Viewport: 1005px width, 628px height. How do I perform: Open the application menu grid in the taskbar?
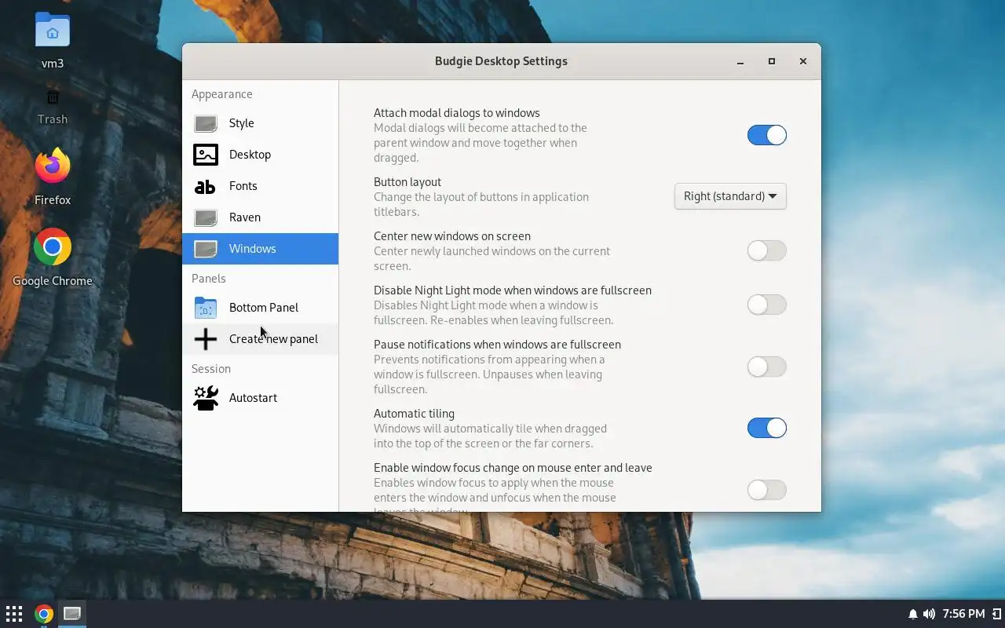coord(14,614)
